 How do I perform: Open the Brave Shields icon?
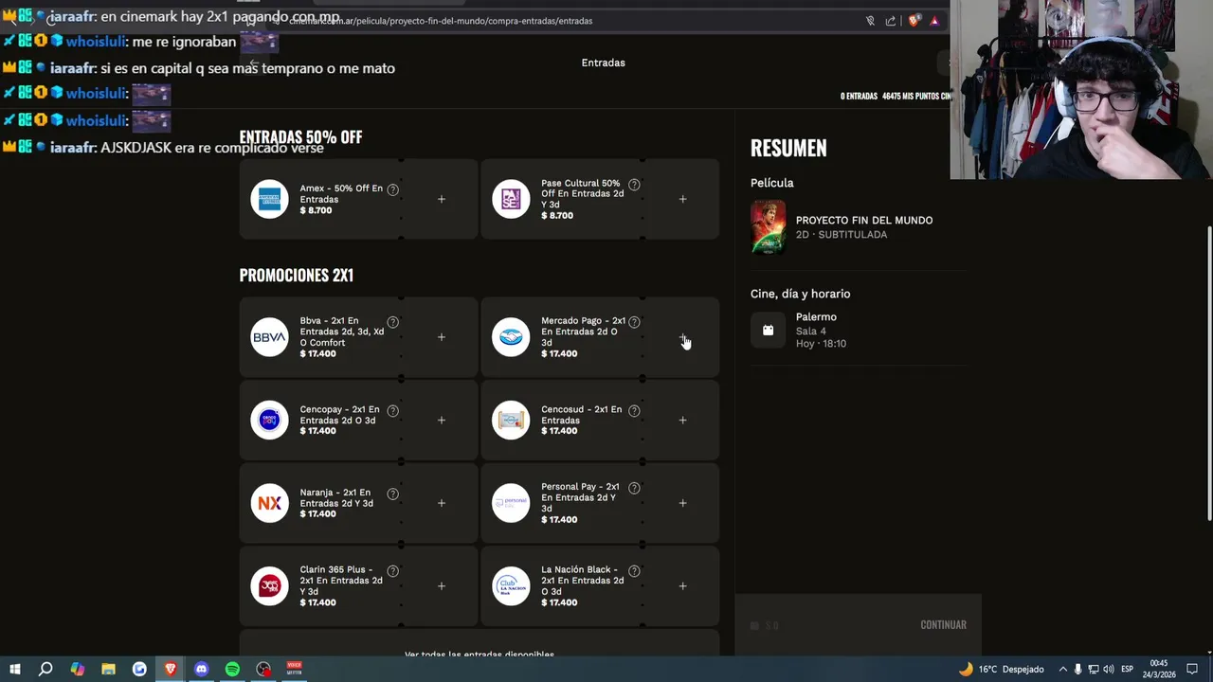[x=914, y=21]
